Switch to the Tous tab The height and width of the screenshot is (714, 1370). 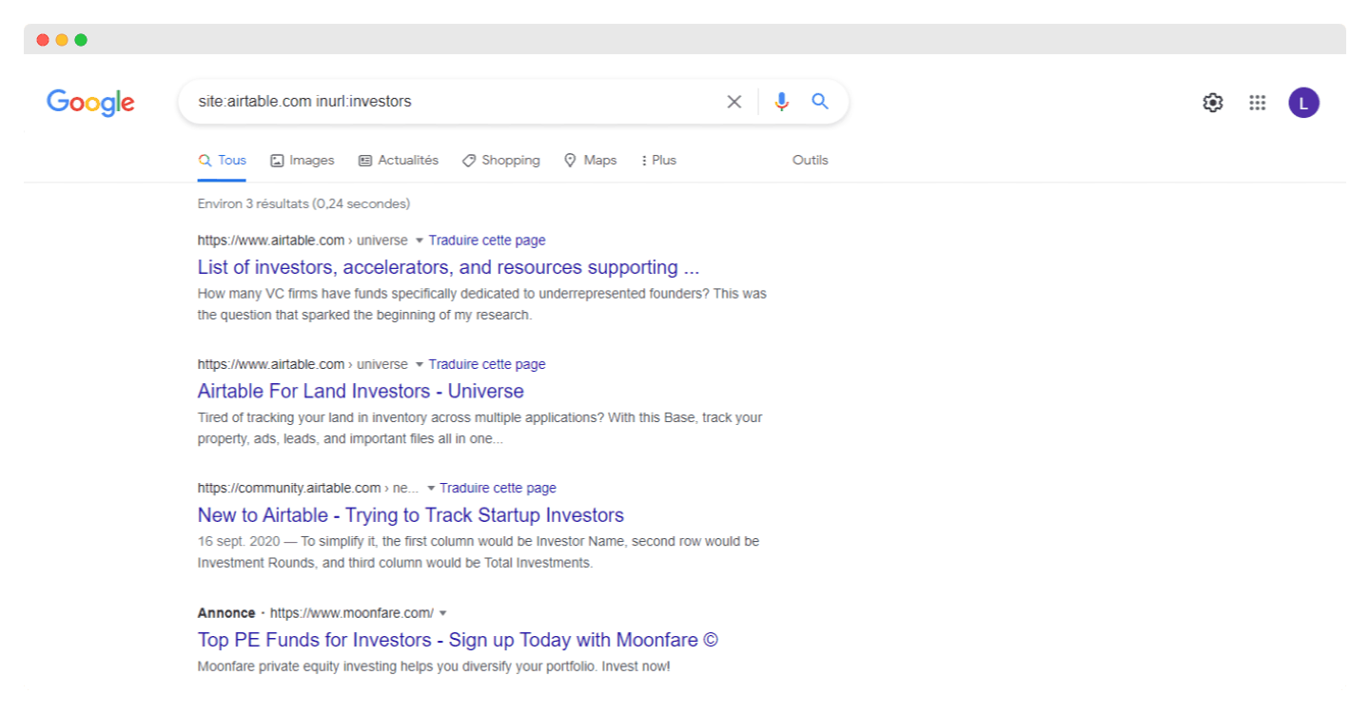(223, 161)
